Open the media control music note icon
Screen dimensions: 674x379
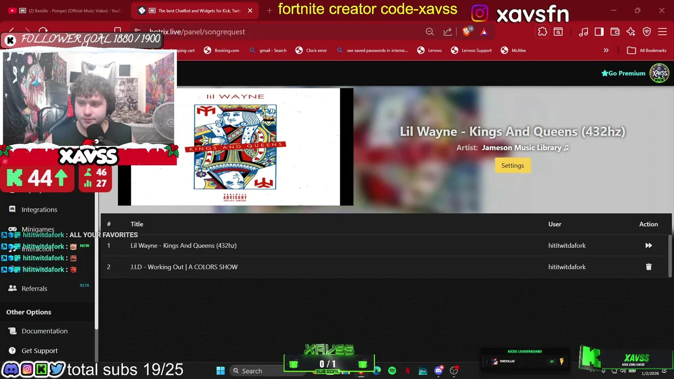[583, 32]
